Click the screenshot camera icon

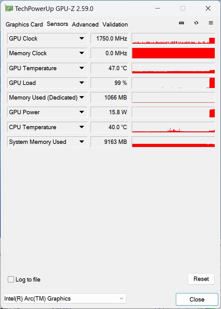click(x=181, y=23)
